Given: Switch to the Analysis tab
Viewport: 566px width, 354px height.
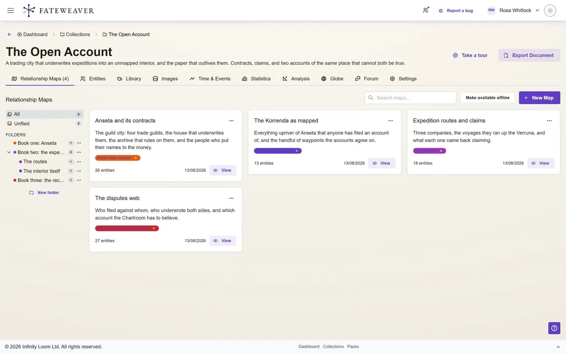Looking at the screenshot, I should coord(296,78).
